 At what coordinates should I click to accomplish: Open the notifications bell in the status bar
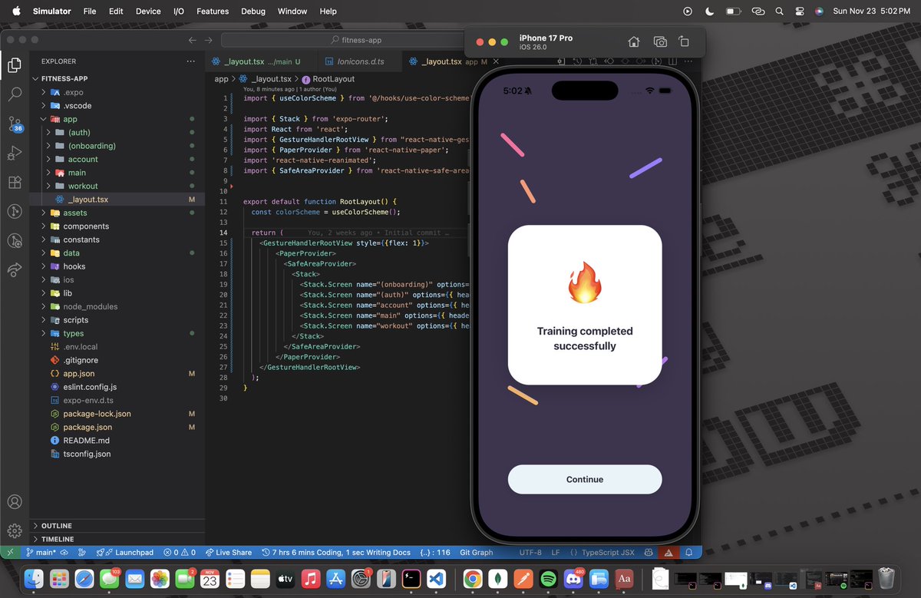[689, 552]
